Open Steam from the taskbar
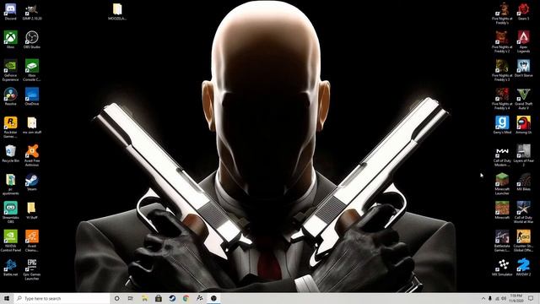Screen dimensions: 540x304 pyautogui.click(x=172, y=298)
